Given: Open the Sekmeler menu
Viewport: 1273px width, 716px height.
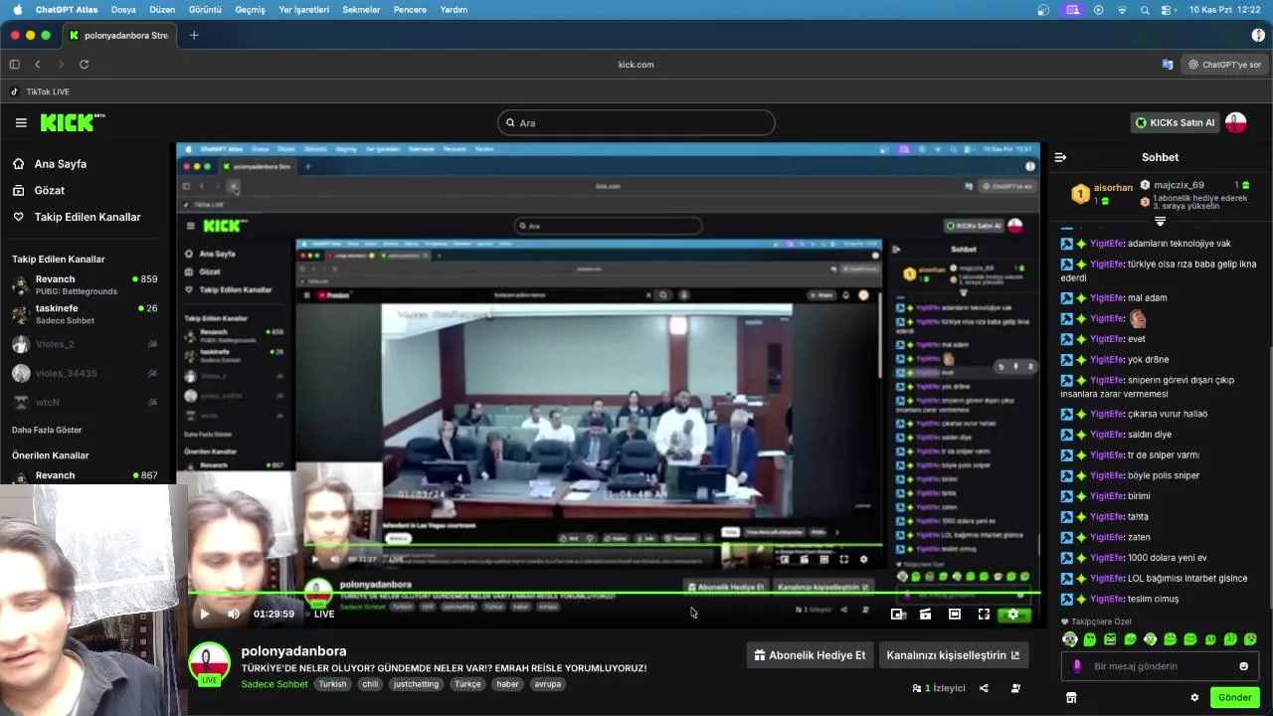Looking at the screenshot, I should [361, 10].
